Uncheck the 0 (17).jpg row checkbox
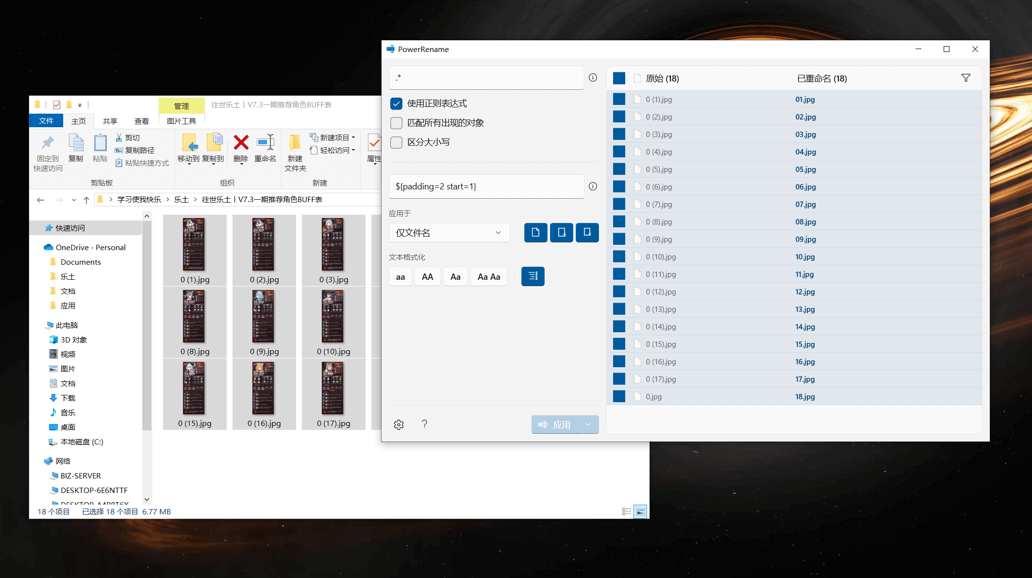1032x578 pixels. 619,379
